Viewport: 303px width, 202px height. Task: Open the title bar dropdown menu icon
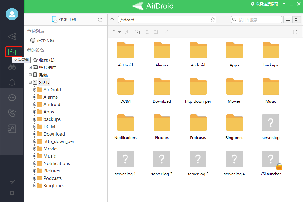(284, 4)
